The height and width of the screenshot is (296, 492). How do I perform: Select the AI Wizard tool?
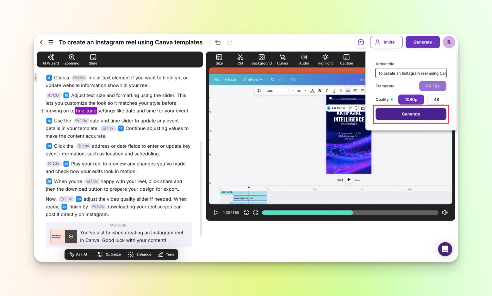coord(50,59)
